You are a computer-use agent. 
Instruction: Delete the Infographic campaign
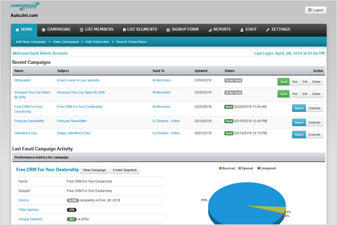(316, 81)
